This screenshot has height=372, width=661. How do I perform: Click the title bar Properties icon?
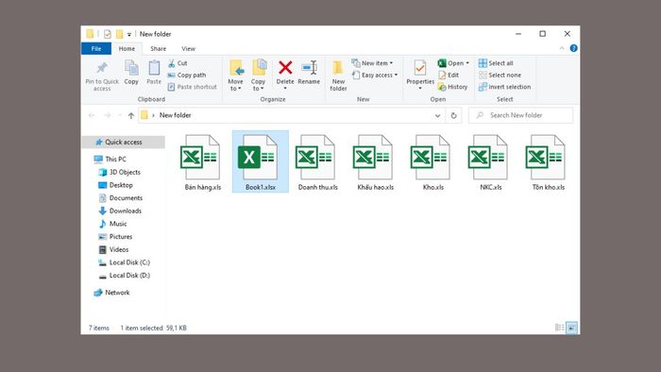108,34
